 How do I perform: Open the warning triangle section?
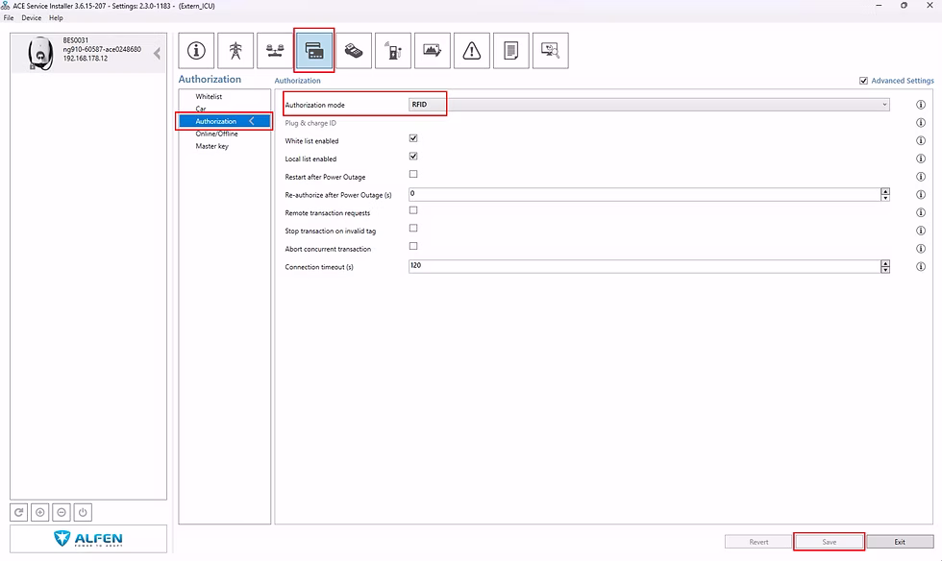tap(472, 51)
